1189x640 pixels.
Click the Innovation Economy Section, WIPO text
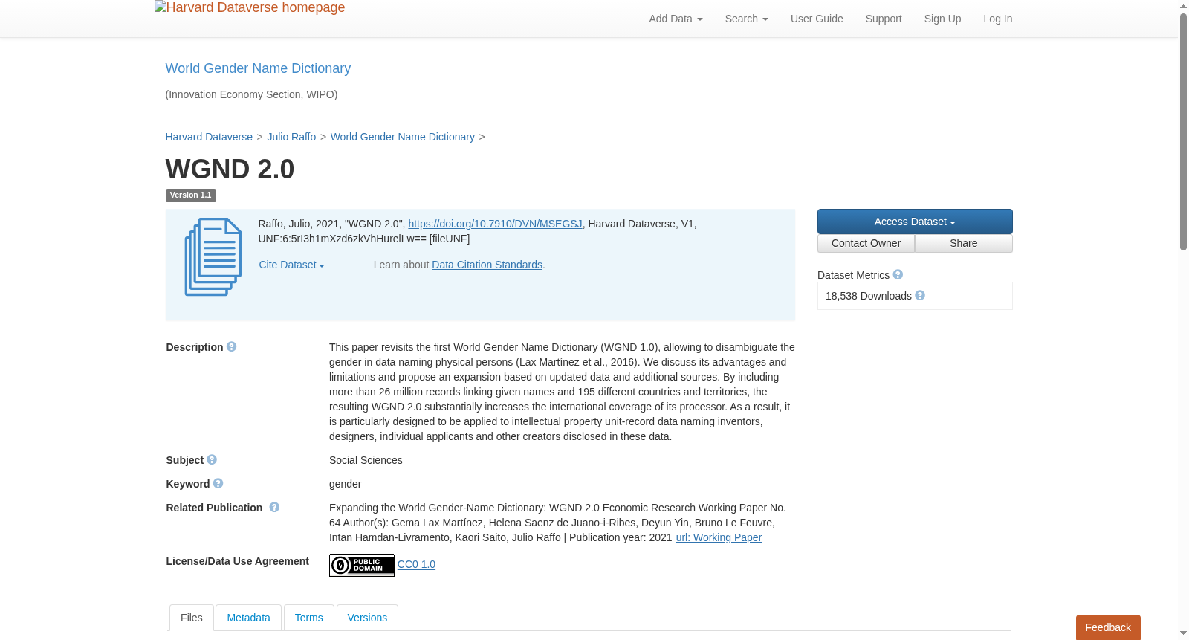[x=251, y=94]
